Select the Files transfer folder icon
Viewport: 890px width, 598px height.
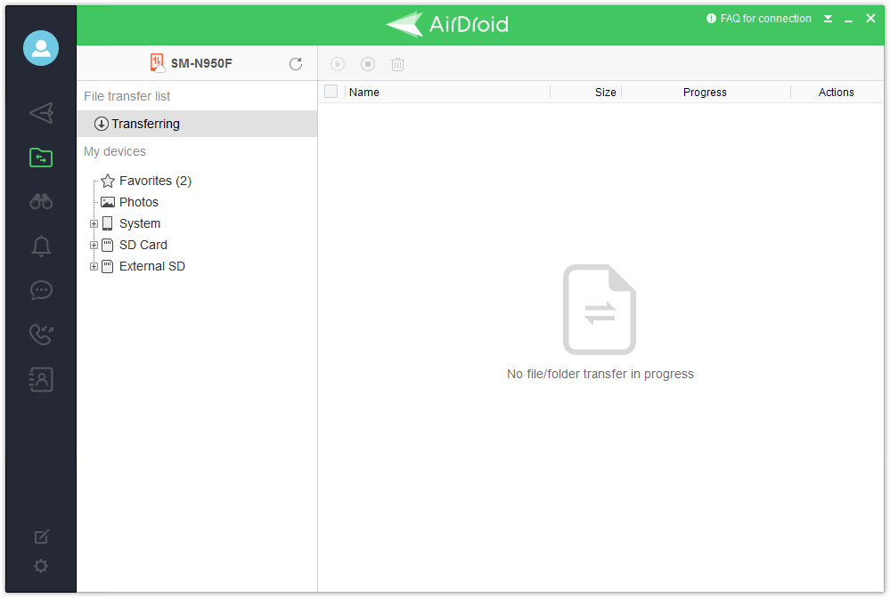coord(41,158)
